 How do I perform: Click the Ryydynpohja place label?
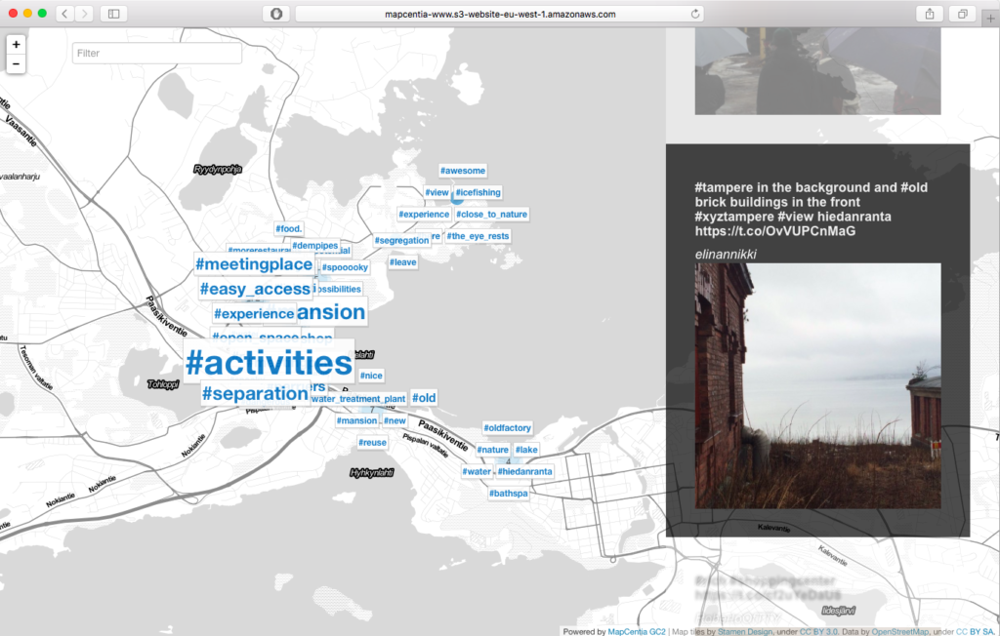point(218,169)
